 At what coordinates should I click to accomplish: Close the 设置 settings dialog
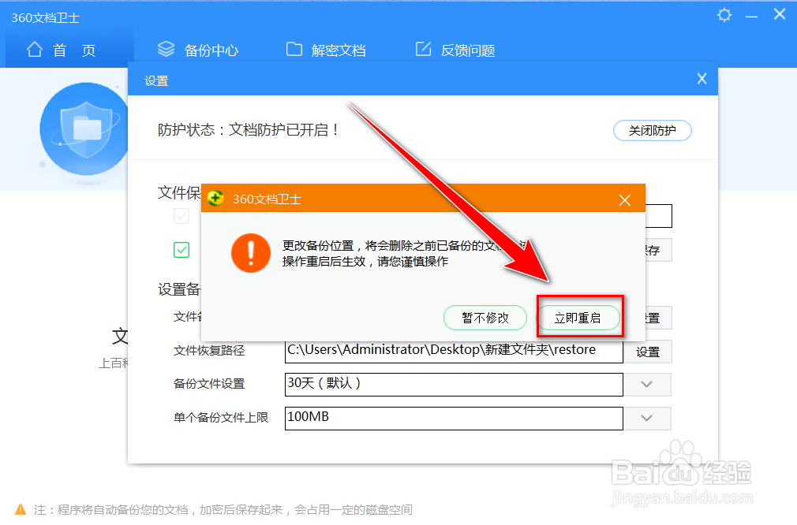point(702,79)
